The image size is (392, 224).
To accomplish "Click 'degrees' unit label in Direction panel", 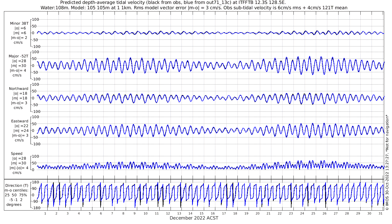I will [x=14, y=204].
